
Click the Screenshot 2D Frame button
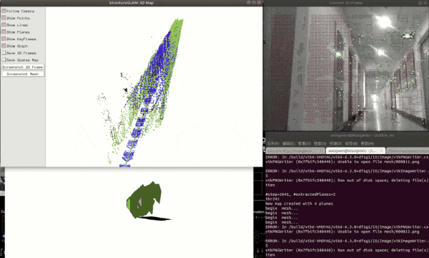(x=23, y=67)
